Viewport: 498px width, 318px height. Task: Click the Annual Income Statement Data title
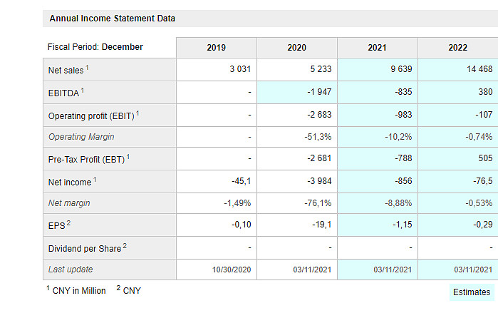tap(113, 19)
